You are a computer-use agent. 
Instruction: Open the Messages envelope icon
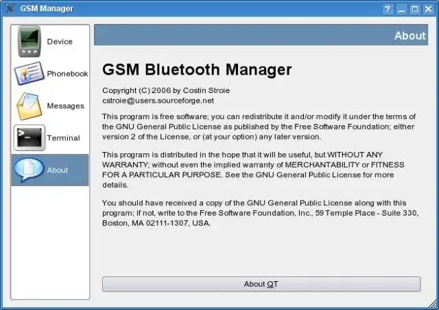(29, 106)
